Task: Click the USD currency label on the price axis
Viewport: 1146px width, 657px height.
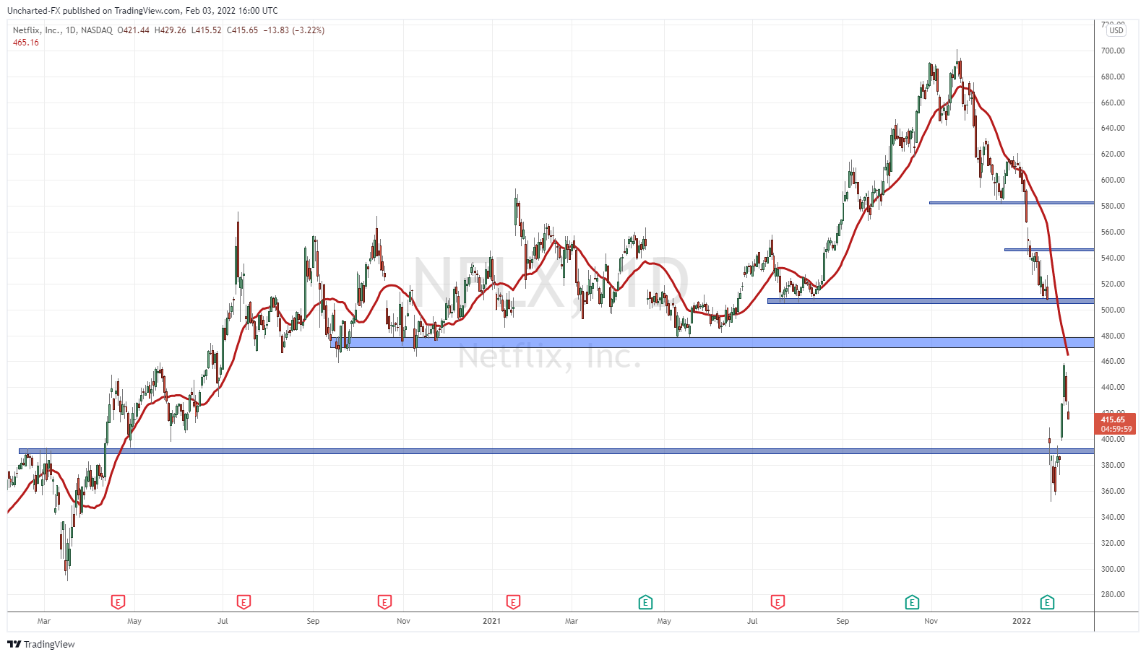Action: pos(1116,30)
